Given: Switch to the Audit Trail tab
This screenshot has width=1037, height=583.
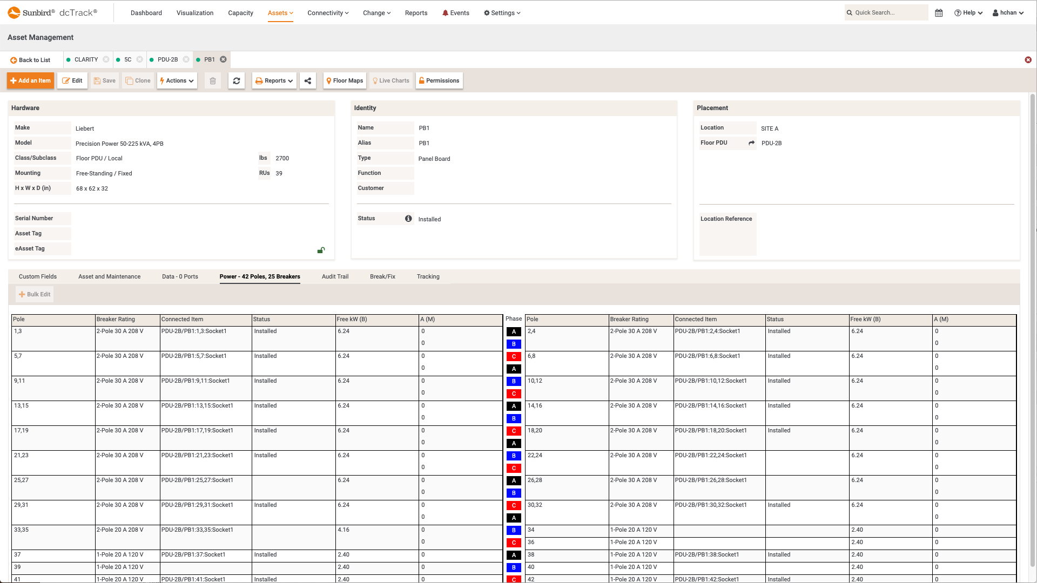Looking at the screenshot, I should [x=335, y=276].
